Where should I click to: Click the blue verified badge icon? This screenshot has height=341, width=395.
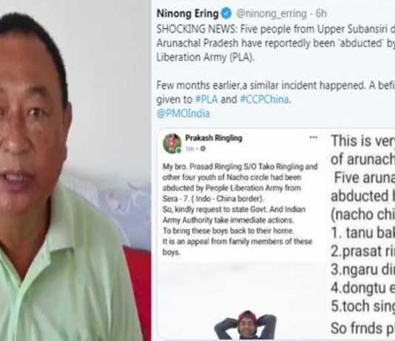click(226, 13)
